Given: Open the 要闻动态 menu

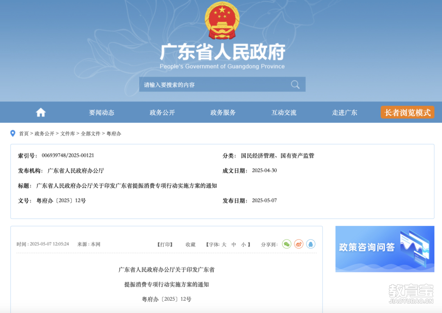Looking at the screenshot, I should pyautogui.click(x=101, y=113).
